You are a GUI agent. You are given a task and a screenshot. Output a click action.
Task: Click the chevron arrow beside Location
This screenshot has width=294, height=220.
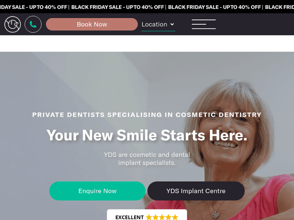[x=172, y=24]
